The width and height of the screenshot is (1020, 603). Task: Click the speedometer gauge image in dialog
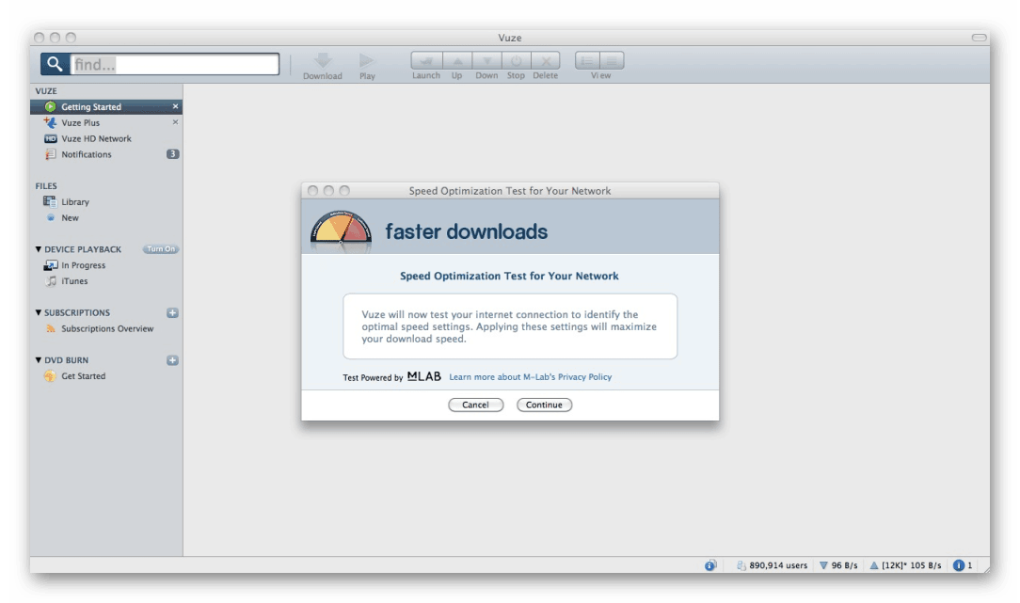click(x=341, y=230)
